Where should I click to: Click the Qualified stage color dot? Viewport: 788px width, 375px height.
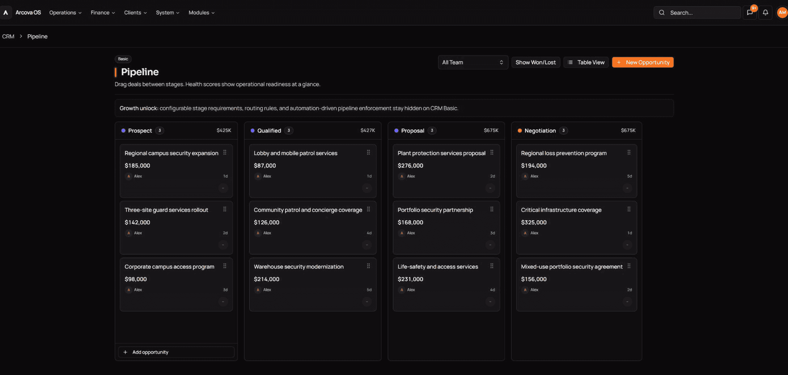click(252, 131)
